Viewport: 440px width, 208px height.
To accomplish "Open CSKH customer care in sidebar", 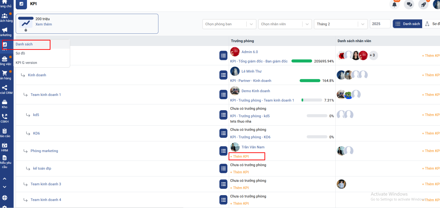I will click(5, 118).
